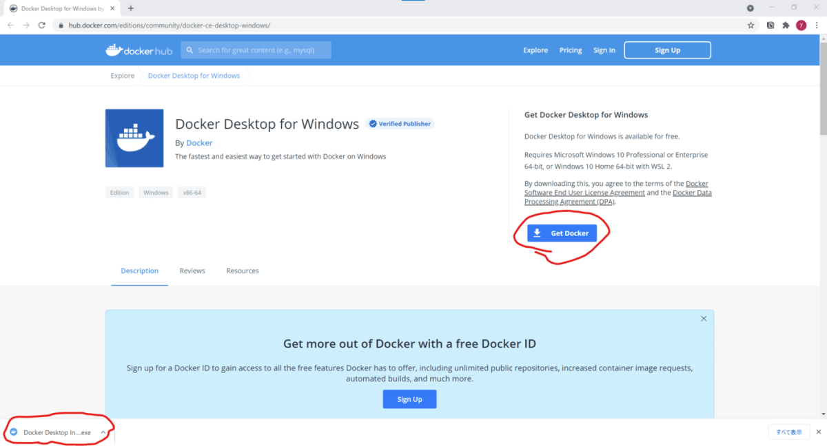Click the scrollbar down arrow

(x=823, y=414)
